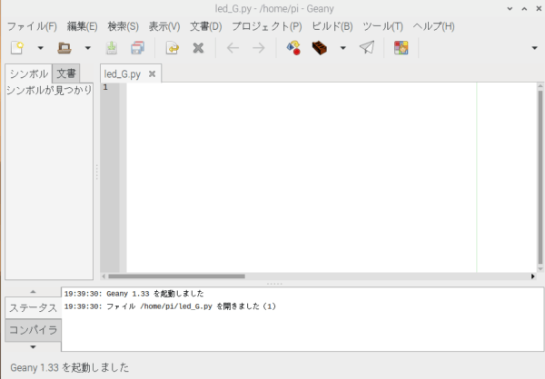Maximize window with title bar up-chevron
This screenshot has width=545, height=379.
click(524, 9)
